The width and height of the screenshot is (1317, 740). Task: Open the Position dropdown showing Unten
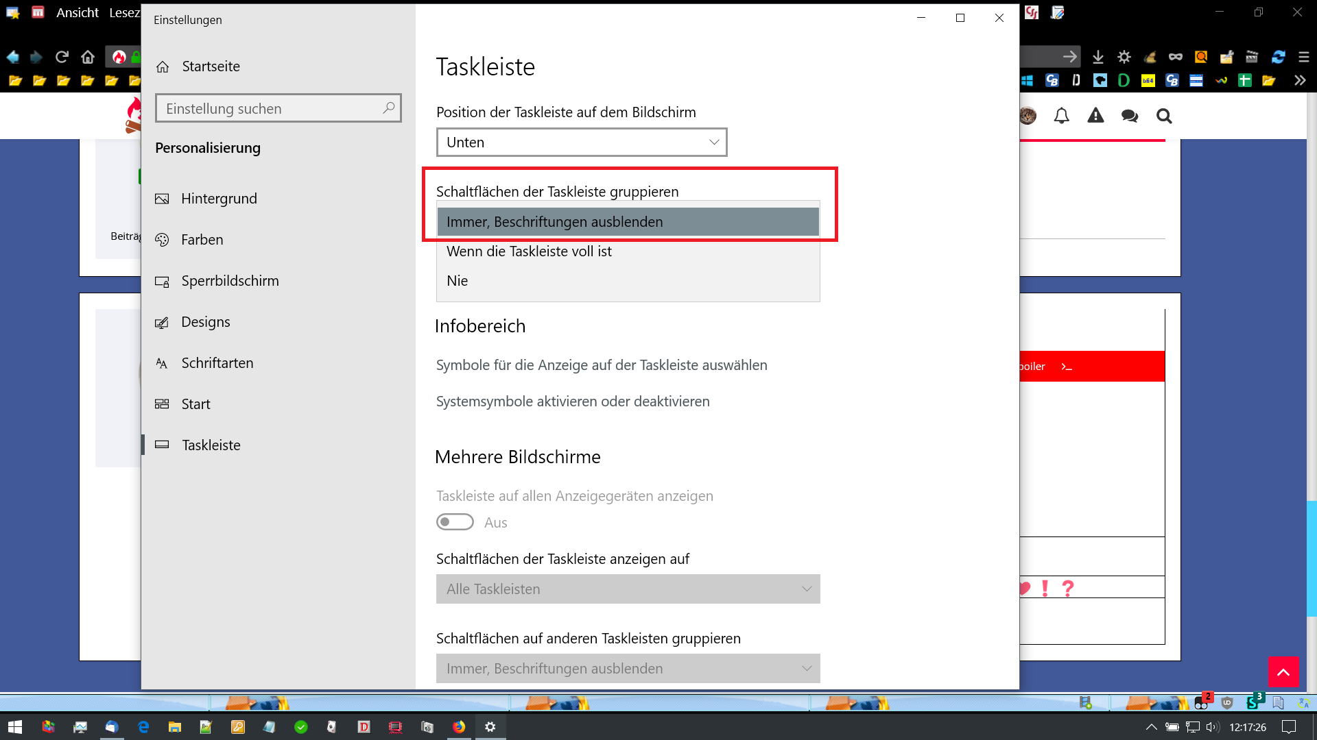pyautogui.click(x=581, y=143)
